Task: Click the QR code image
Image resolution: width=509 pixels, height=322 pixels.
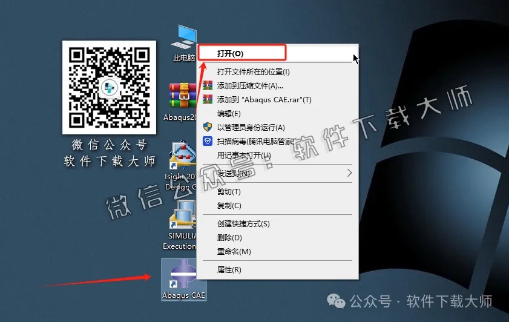Action: click(x=109, y=87)
